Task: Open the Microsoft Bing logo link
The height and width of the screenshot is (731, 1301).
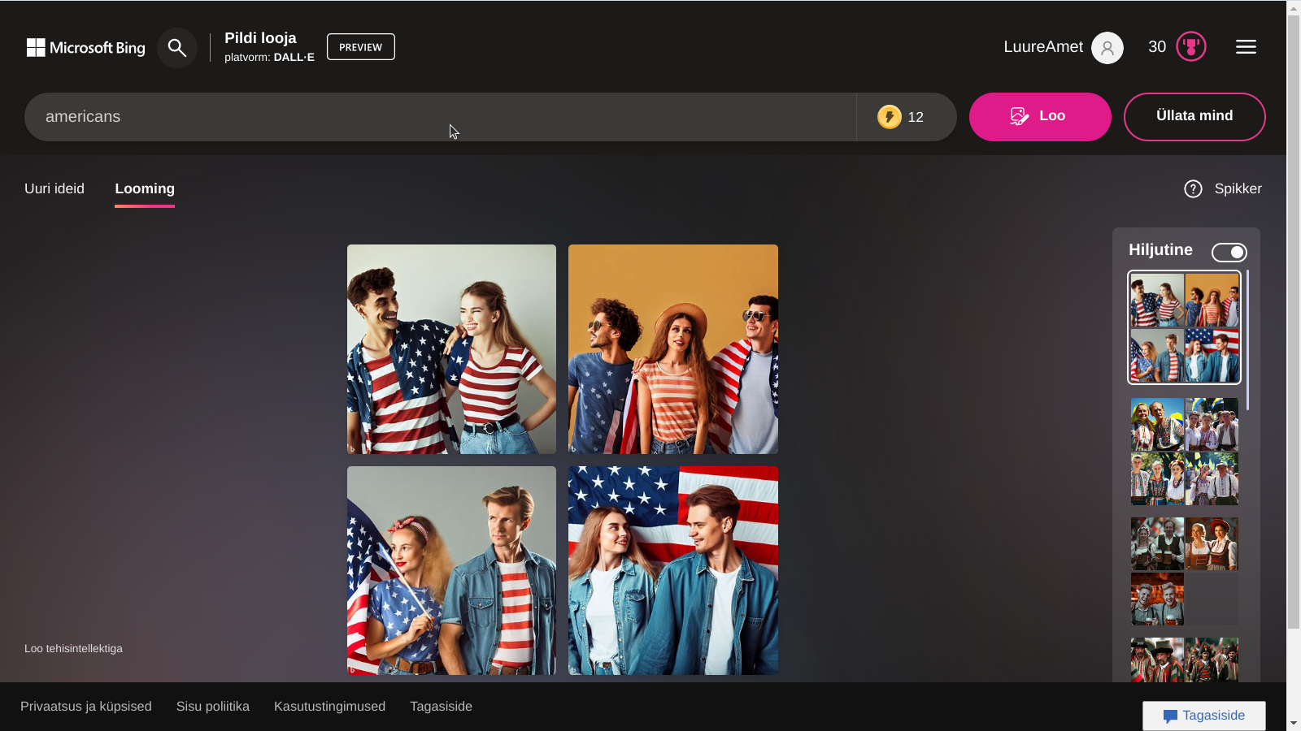Action: coord(86,48)
